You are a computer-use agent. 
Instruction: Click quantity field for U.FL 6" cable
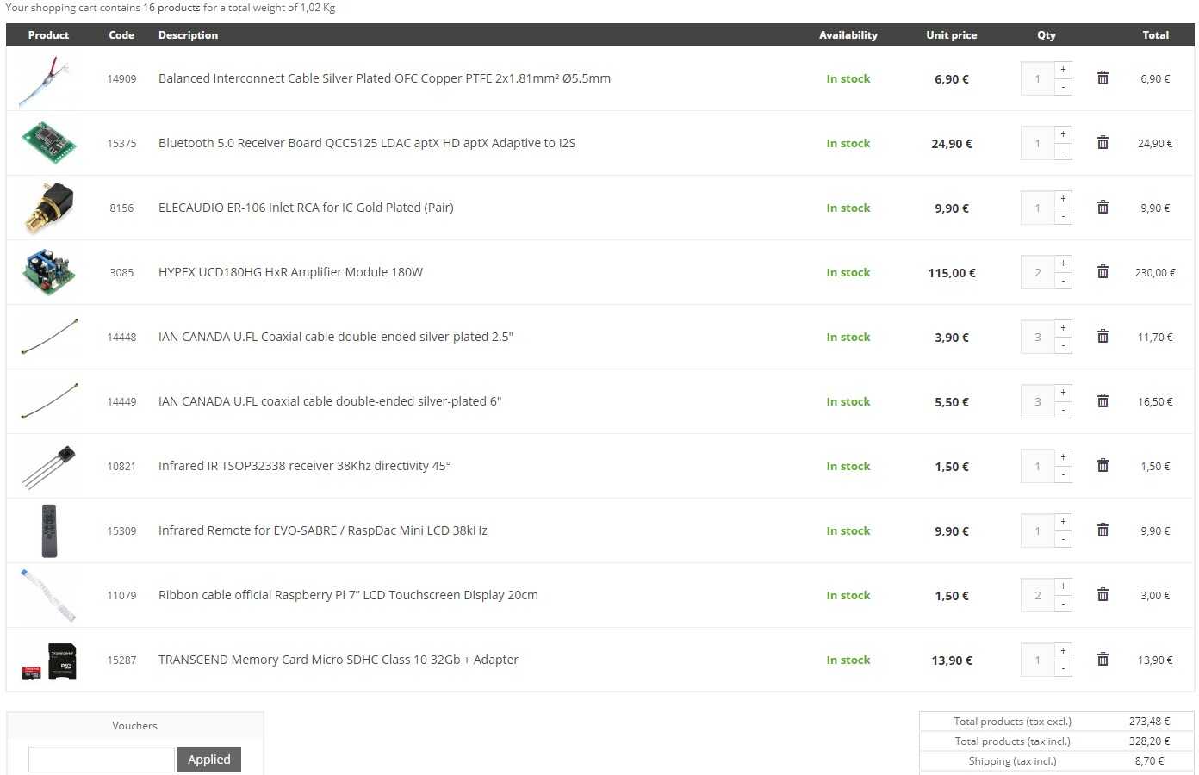1037,401
